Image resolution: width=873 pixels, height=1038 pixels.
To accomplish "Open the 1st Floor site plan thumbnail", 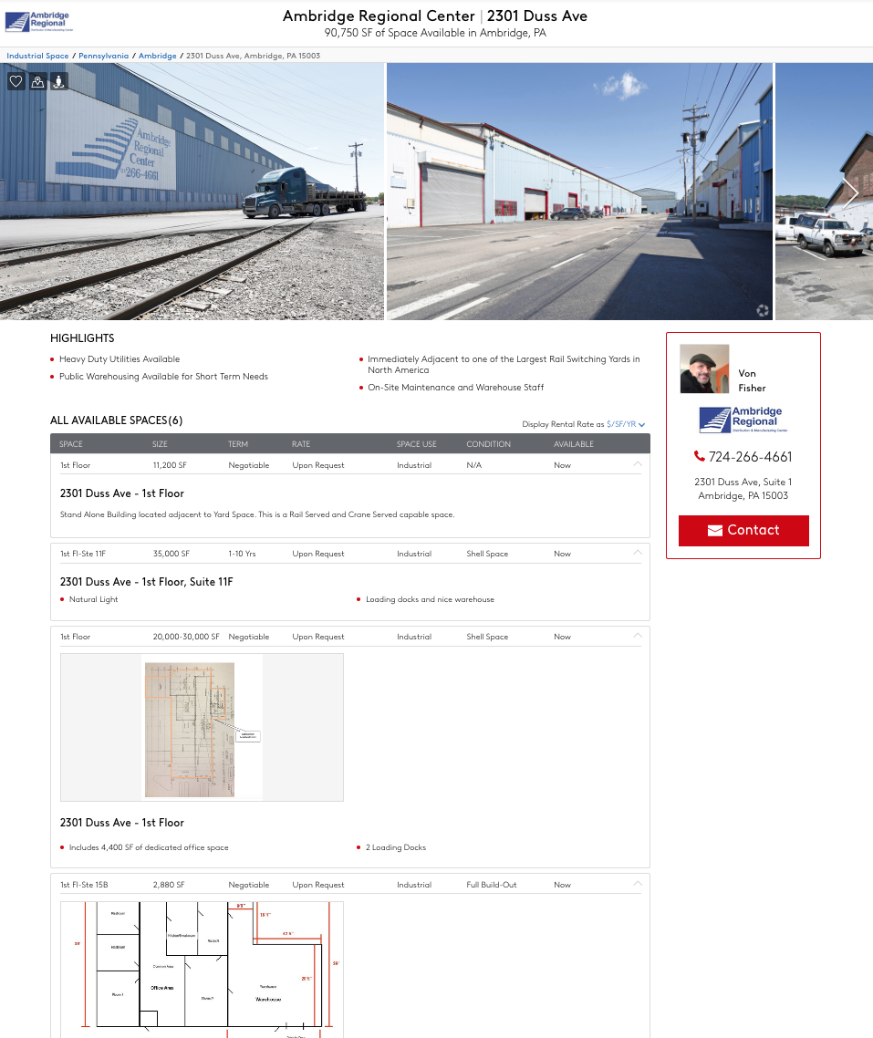I will (x=202, y=728).
